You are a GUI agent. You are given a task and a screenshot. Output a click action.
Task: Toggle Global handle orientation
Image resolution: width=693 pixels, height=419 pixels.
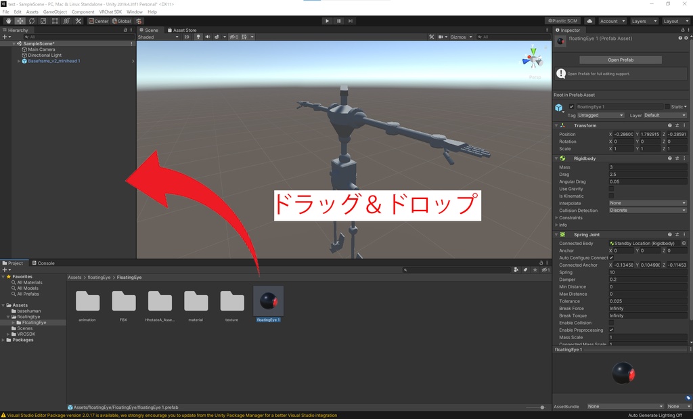tap(122, 21)
